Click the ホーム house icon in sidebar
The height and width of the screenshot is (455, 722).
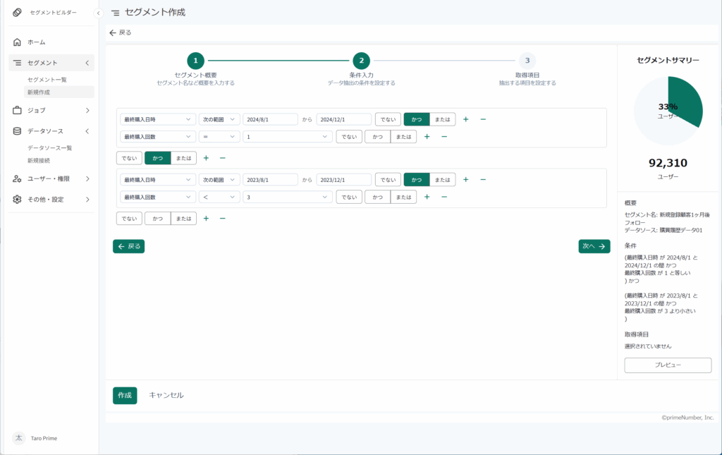coord(18,42)
